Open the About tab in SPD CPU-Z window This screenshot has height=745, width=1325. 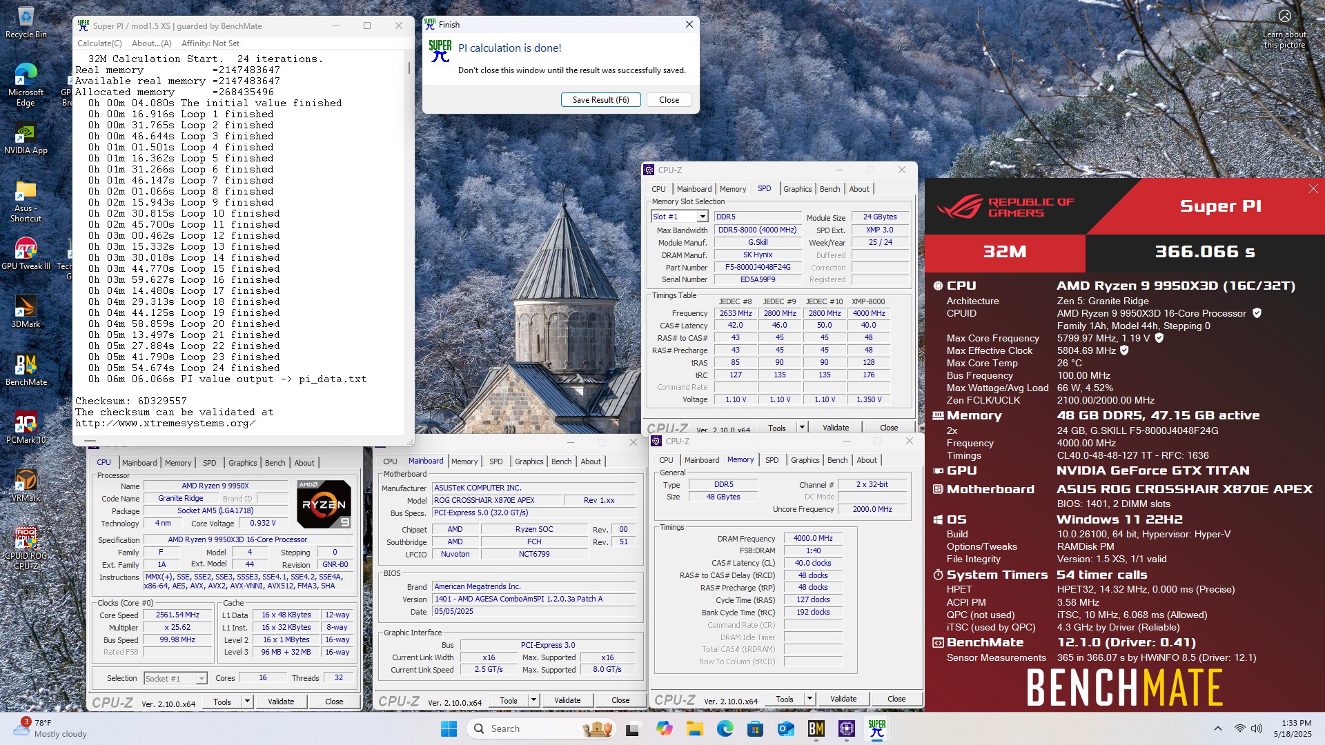point(859,189)
